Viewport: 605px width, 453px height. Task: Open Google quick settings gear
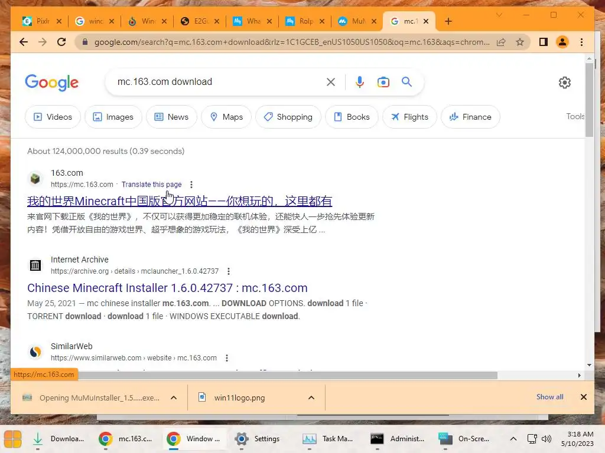tap(564, 83)
